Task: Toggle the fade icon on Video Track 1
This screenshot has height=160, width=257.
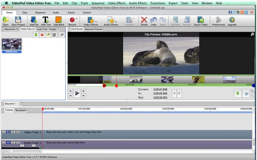Action: (x=13, y=132)
